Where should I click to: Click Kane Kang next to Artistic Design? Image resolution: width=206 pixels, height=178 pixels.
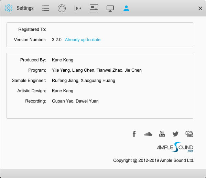coord(63,91)
